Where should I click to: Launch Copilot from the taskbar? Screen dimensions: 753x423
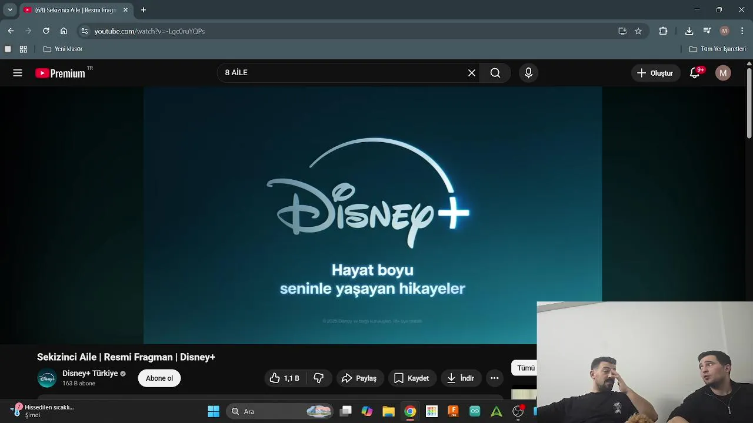click(367, 411)
